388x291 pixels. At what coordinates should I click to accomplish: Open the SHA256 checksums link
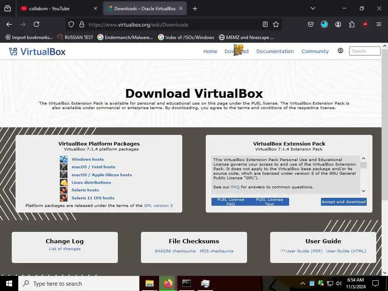coord(175,251)
